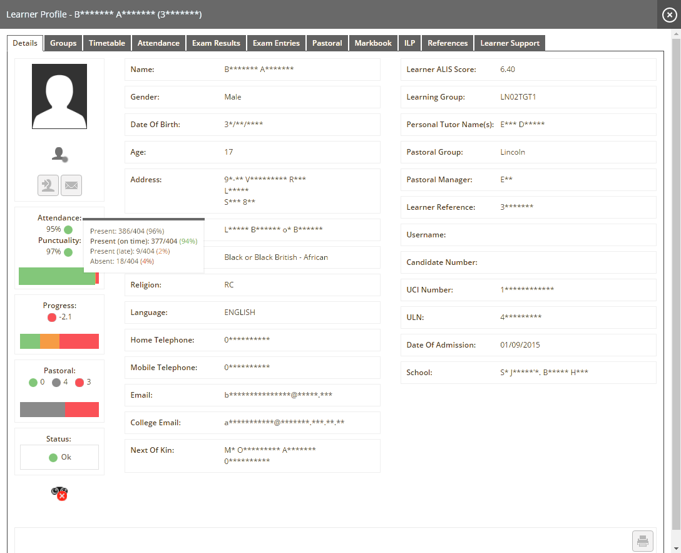Click the user status icon below photo

[x=59, y=154]
